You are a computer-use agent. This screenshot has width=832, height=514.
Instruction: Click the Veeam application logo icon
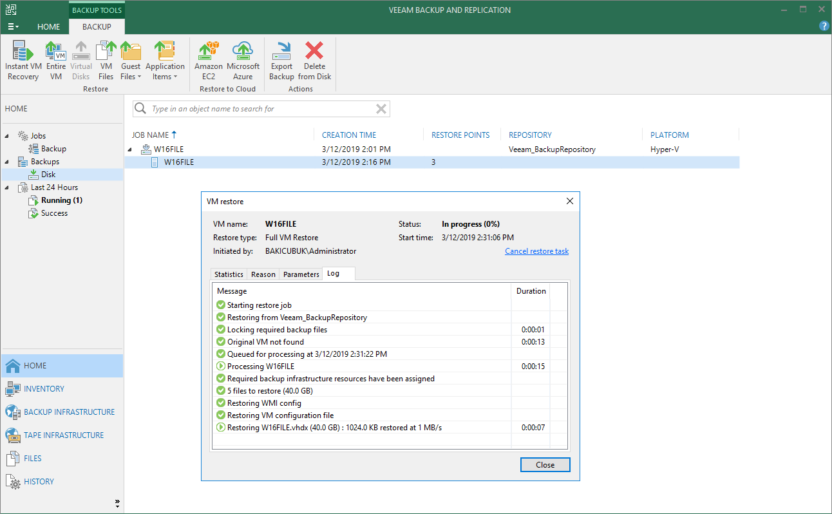[x=11, y=10]
